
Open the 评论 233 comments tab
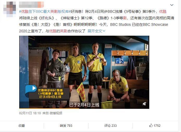pyautogui.click(x=111, y=126)
